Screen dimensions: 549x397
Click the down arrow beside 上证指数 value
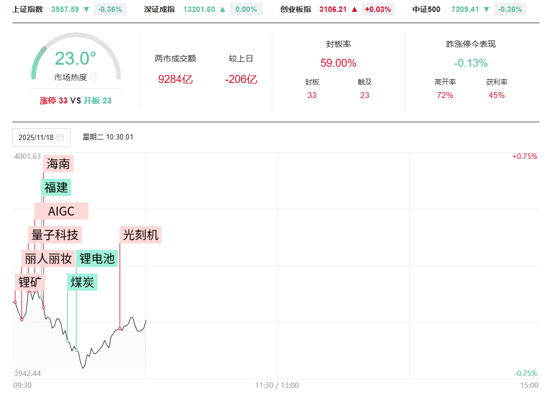point(87,9)
